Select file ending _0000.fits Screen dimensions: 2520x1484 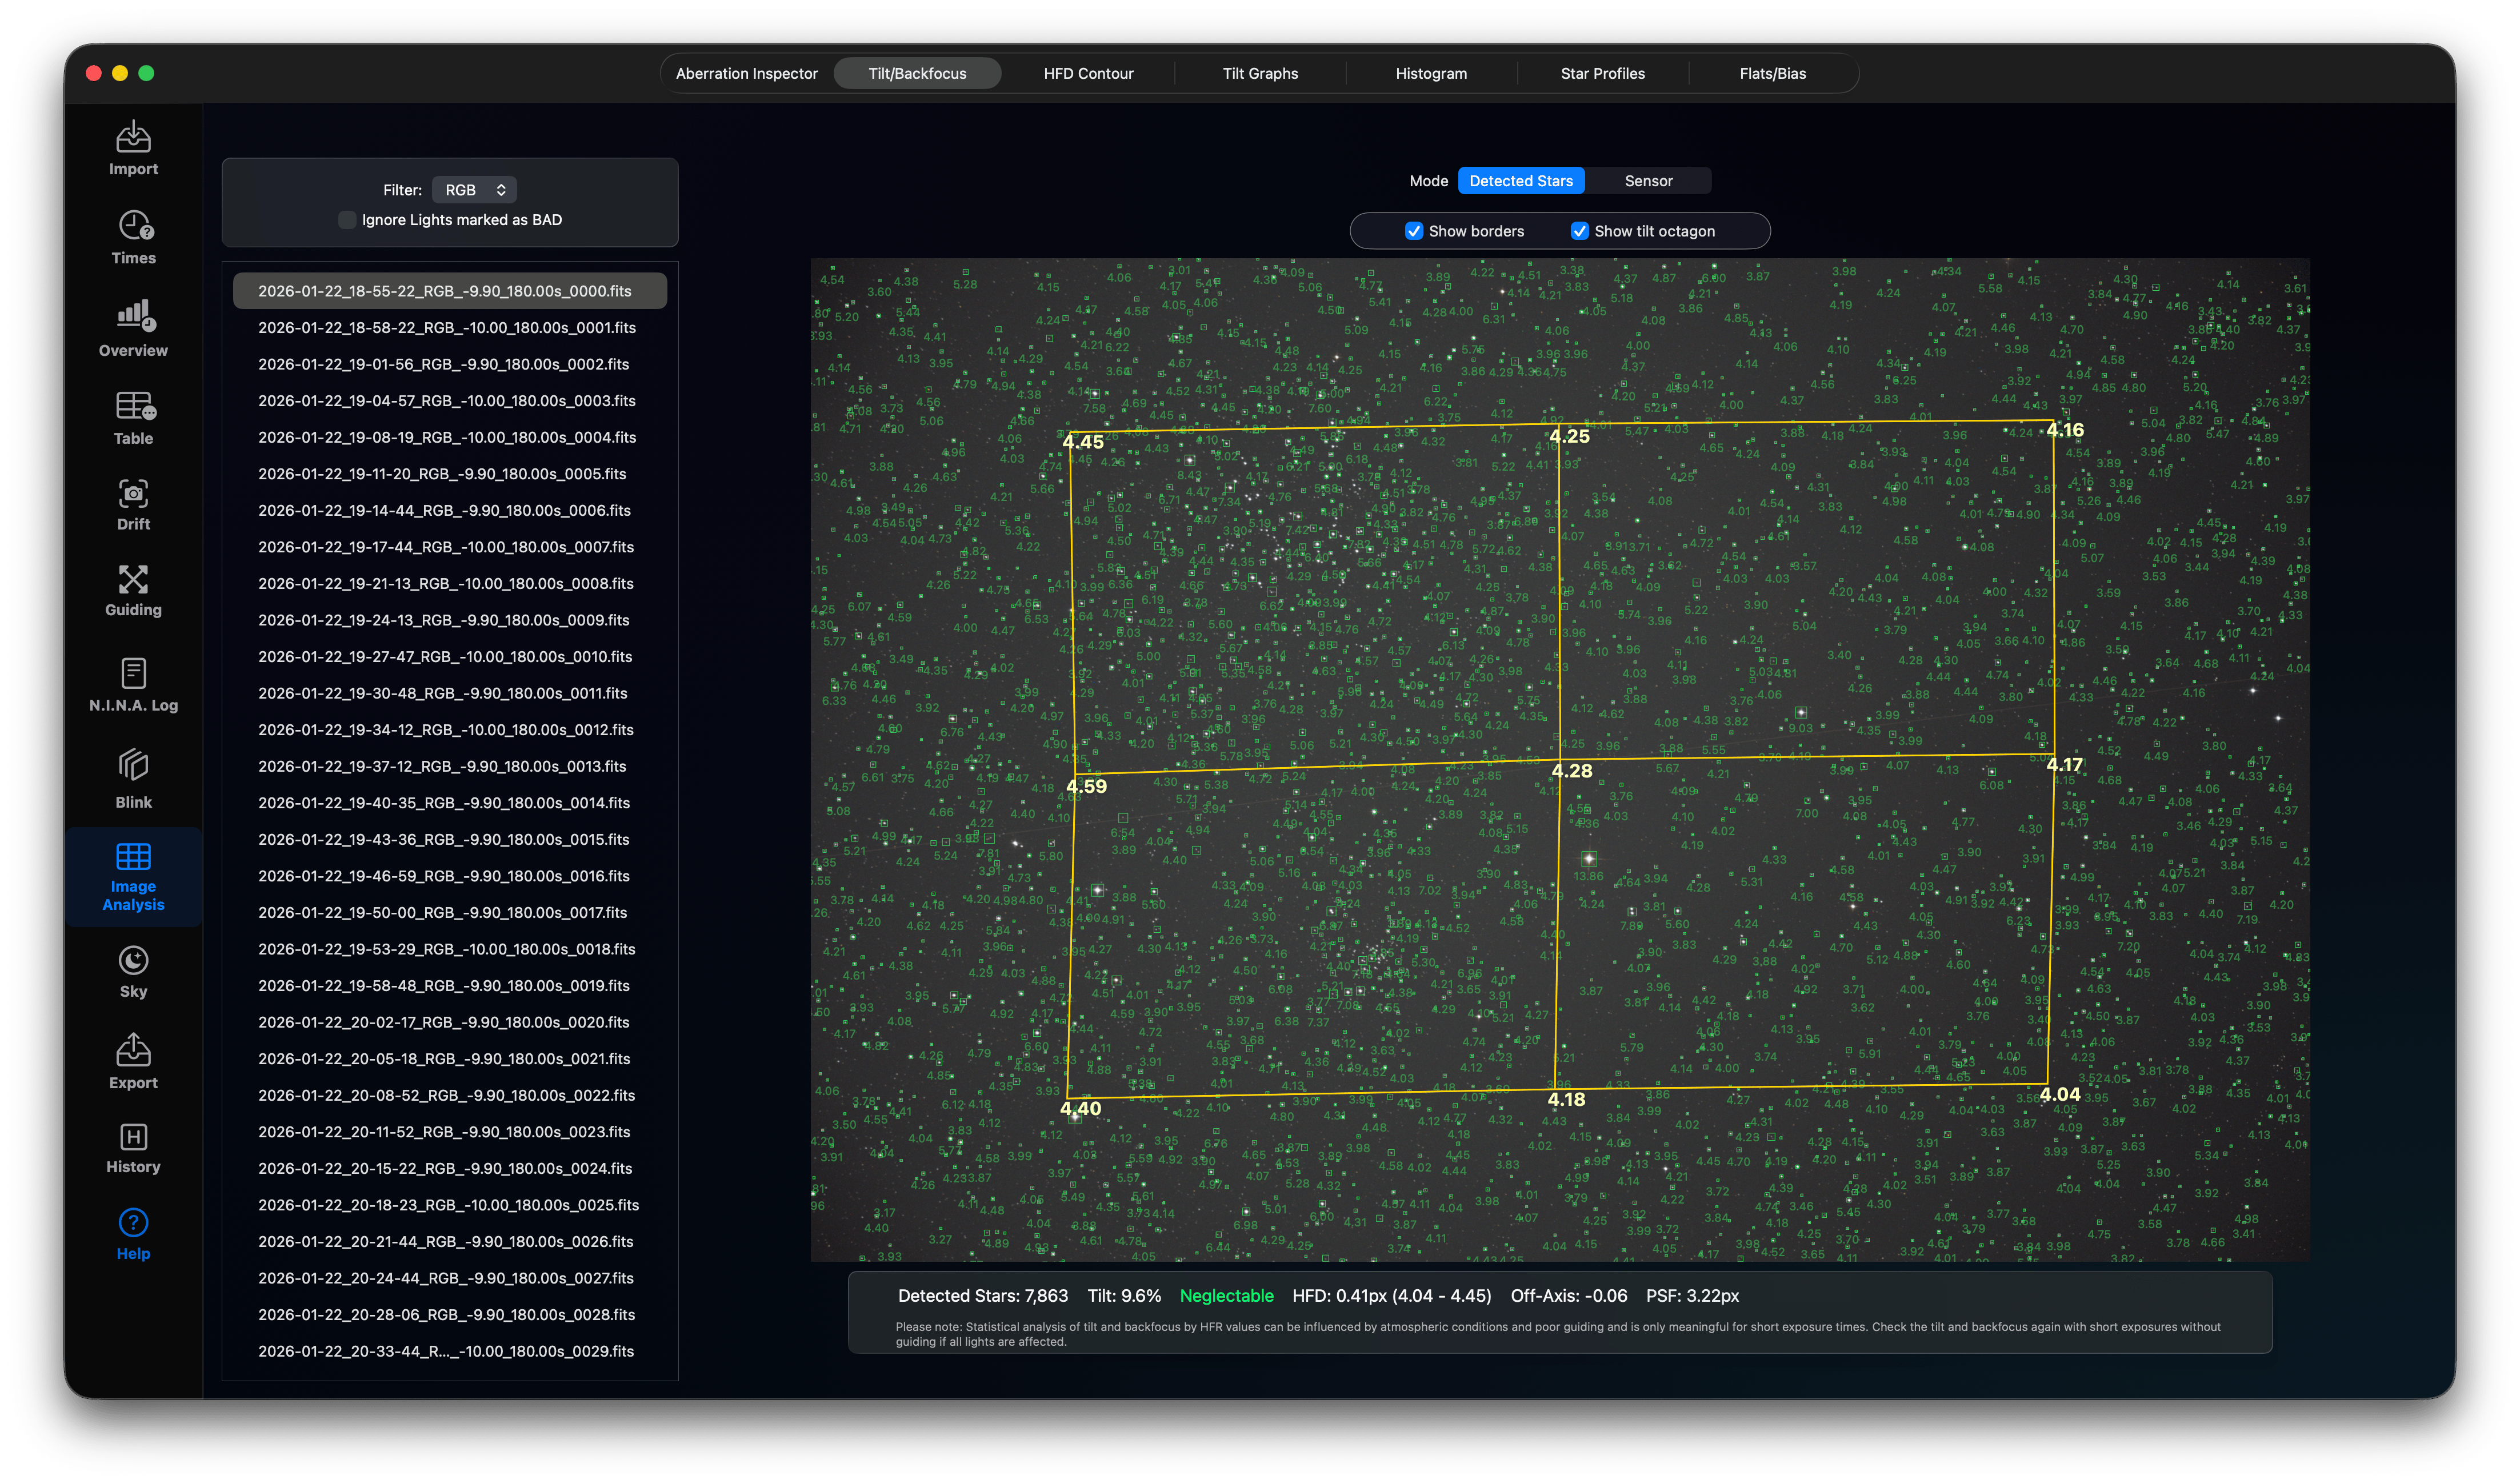pyautogui.click(x=450, y=291)
